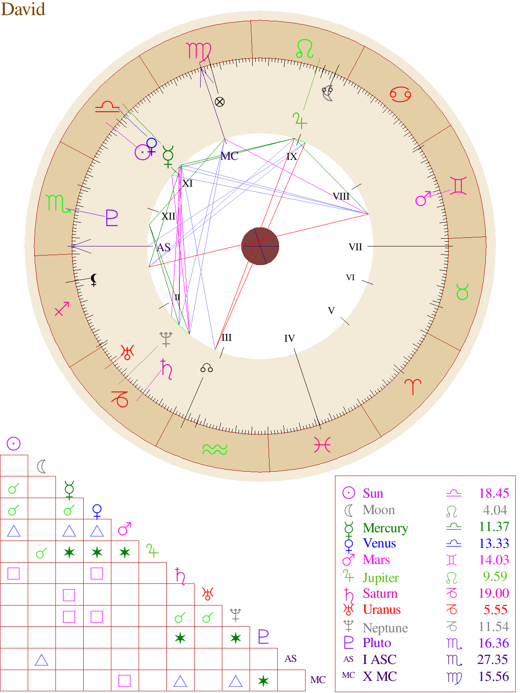Click the Venus symbol inside the chart wheel
Screen dimensions: 520x693
pos(152,146)
